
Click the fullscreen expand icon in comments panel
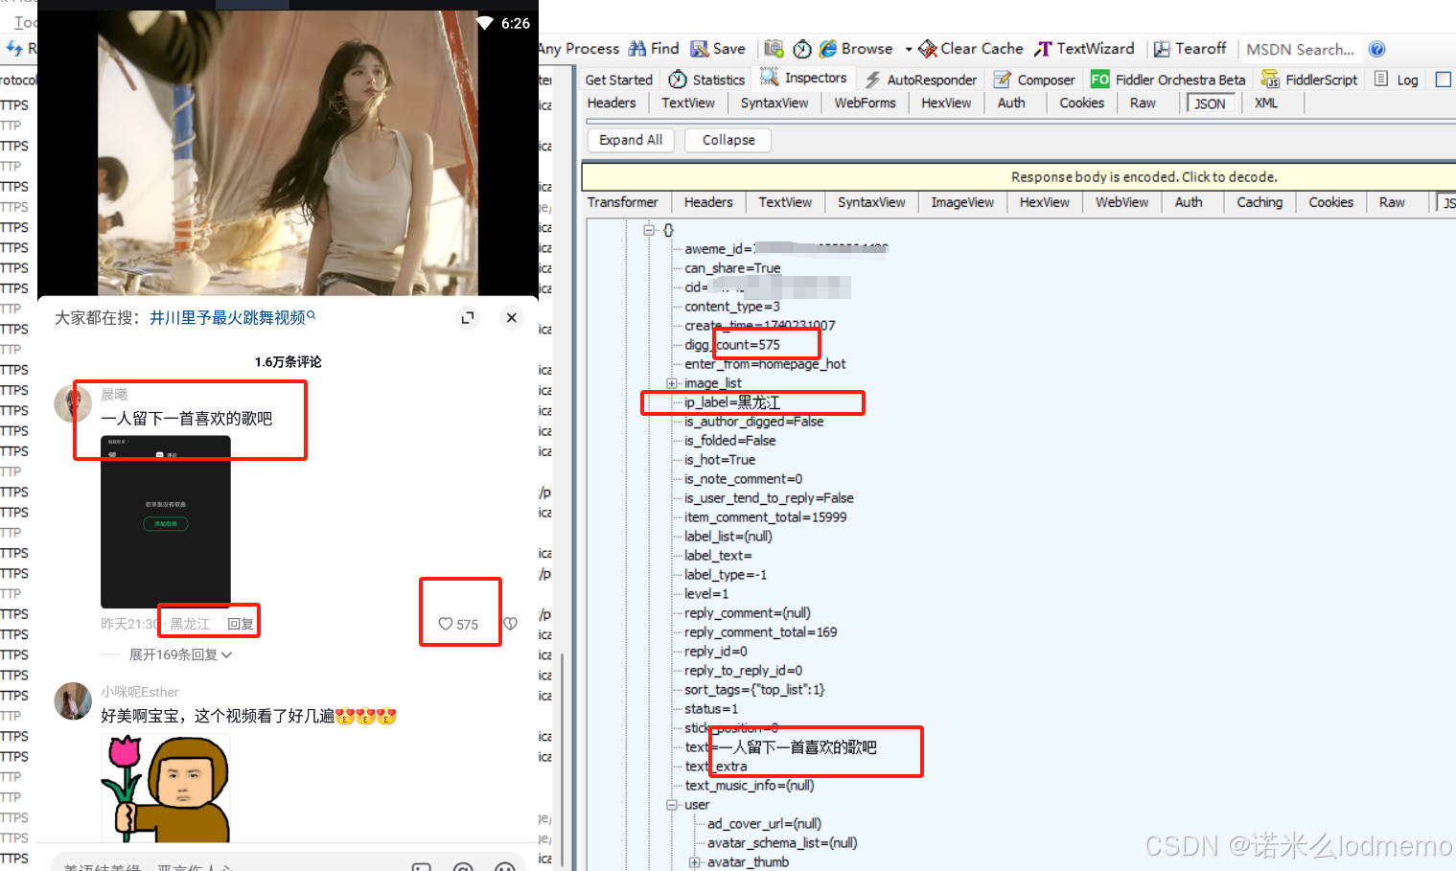(468, 318)
